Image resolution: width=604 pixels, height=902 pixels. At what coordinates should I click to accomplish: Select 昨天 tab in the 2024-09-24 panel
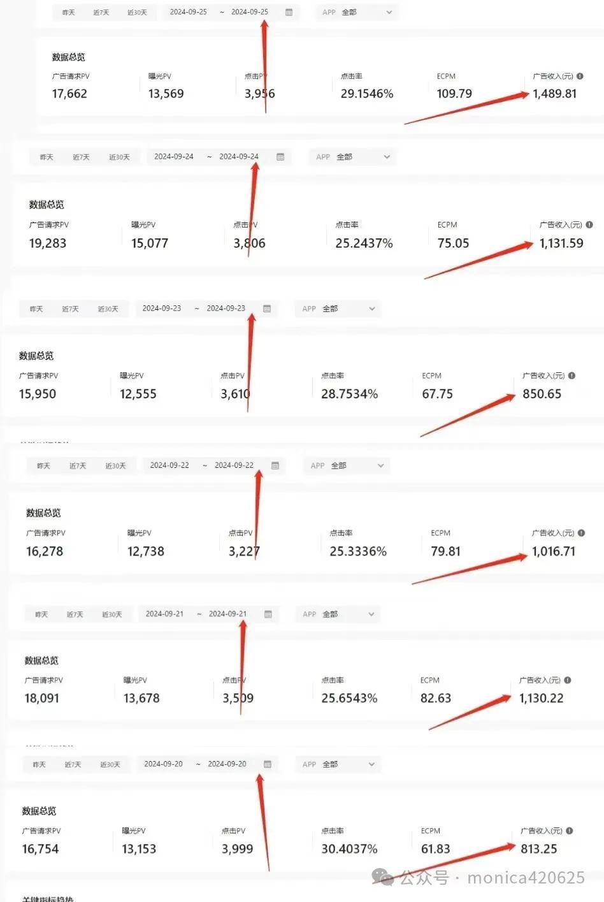coord(47,157)
